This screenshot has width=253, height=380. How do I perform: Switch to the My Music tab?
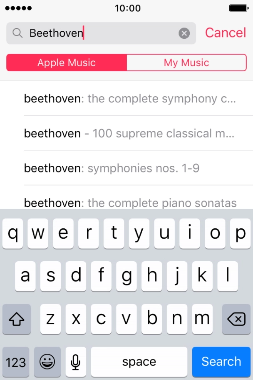pyautogui.click(x=186, y=63)
